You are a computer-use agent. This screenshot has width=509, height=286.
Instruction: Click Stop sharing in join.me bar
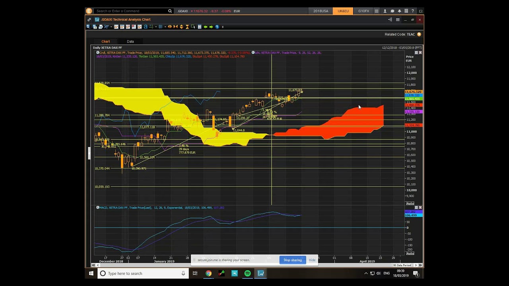tap(293, 260)
